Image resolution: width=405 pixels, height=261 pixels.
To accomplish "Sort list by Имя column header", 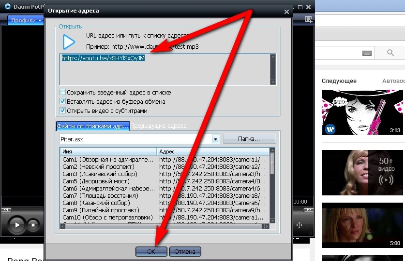I will [x=108, y=151].
